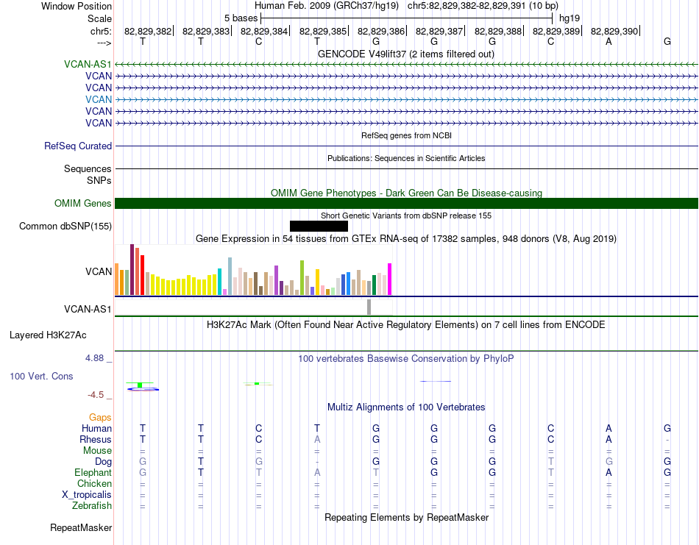The image size is (699, 545).
Task: Click the tallest maroon bar in VCAN chart
Action: point(132,269)
